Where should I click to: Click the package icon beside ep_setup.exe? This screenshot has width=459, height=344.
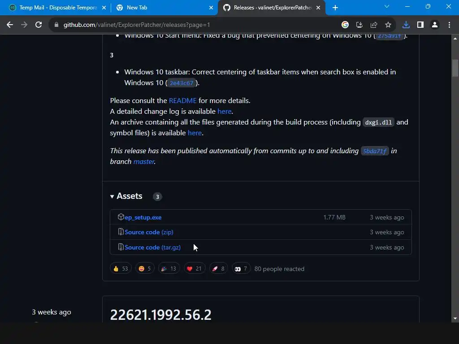point(121,217)
